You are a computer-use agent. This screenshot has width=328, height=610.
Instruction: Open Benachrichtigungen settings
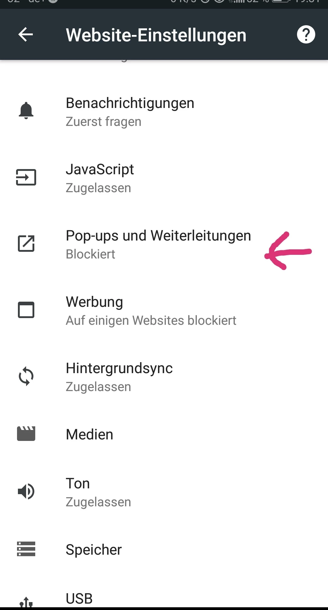point(130,112)
